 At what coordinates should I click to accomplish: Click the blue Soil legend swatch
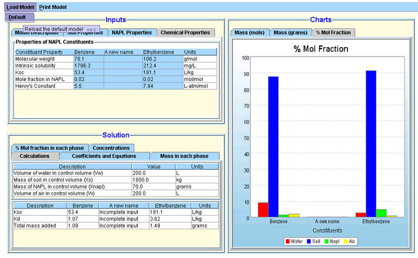(x=309, y=242)
